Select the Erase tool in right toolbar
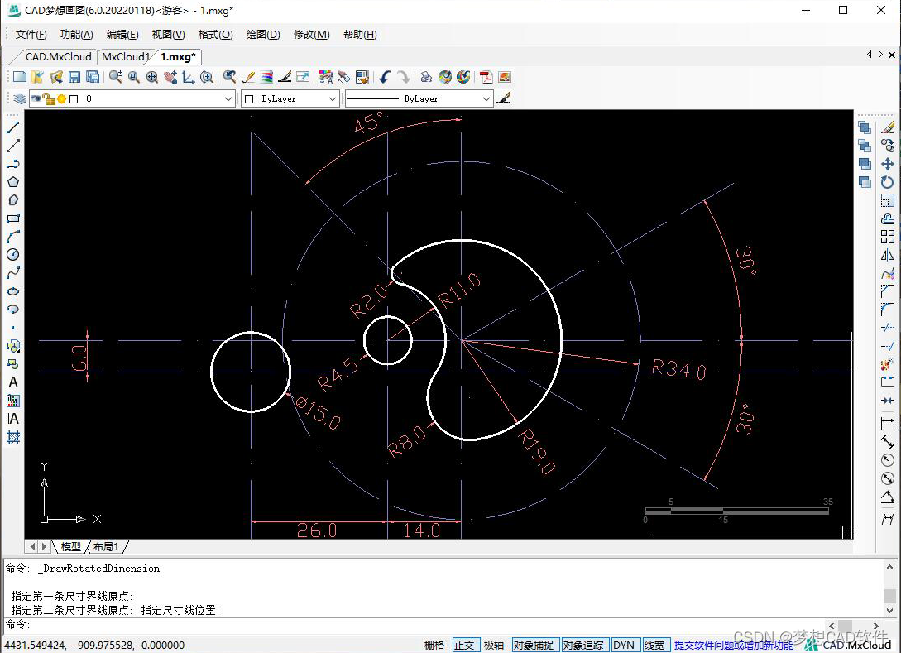The height and width of the screenshot is (653, 901). click(x=888, y=127)
